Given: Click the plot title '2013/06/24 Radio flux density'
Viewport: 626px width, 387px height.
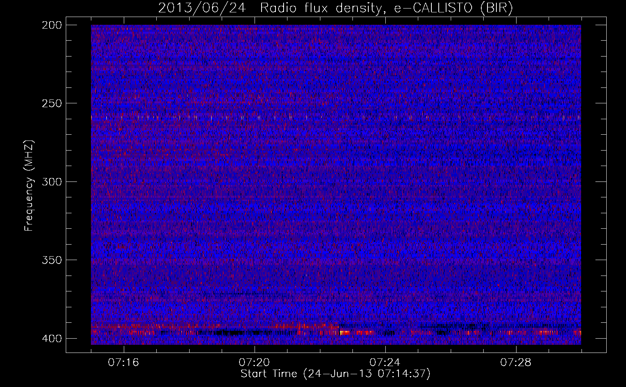Looking at the screenshot, I should 270,8.
